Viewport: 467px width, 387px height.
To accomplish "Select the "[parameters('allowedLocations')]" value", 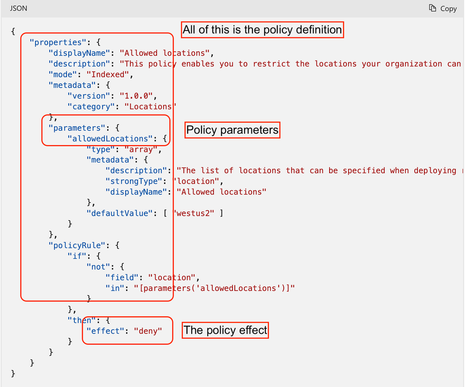I will (214, 288).
